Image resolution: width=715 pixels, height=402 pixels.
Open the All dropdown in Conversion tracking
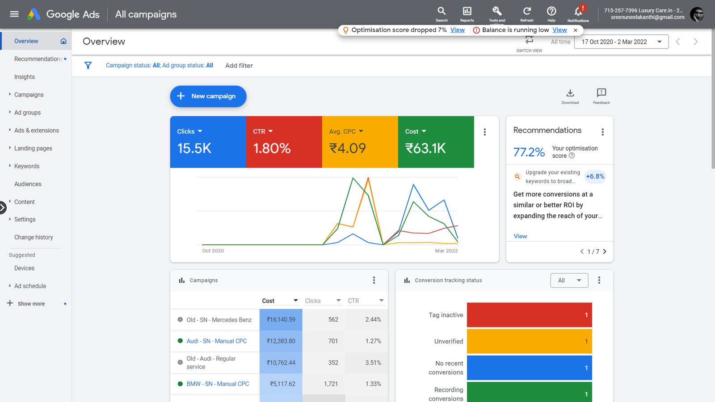569,281
